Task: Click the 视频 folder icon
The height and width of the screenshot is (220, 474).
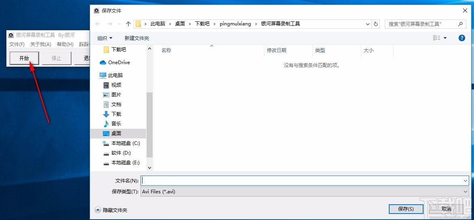Action: point(106,85)
